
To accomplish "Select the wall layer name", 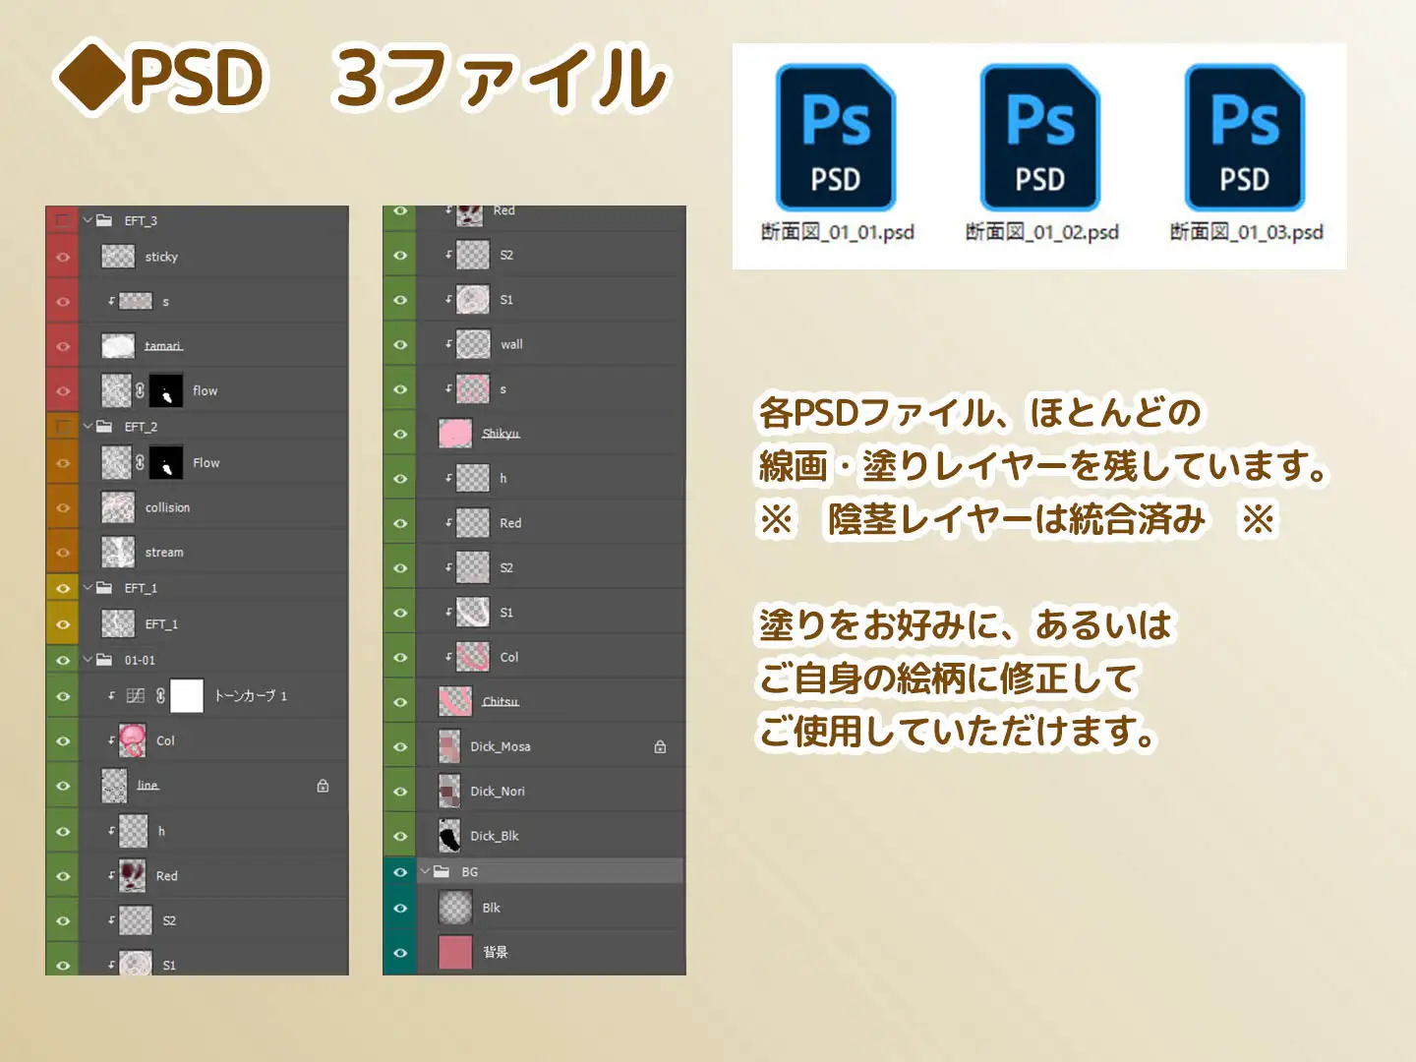I will point(511,344).
